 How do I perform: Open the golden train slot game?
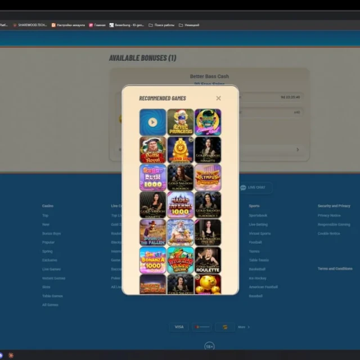click(x=181, y=150)
